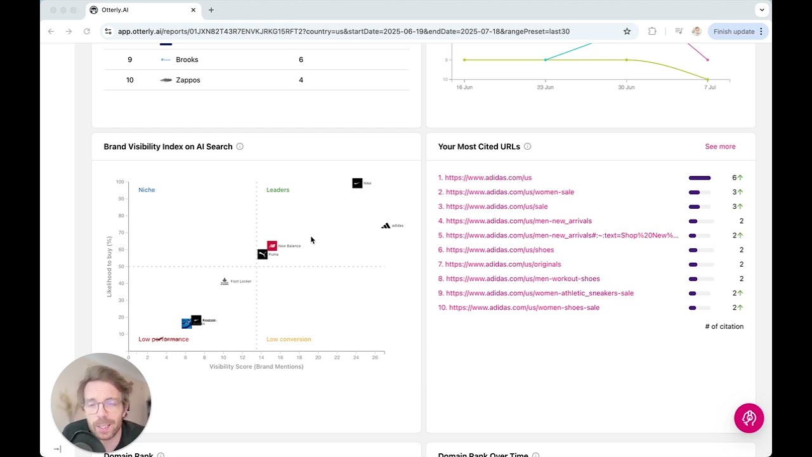Open info icon beside Brand Visibility Index
Image resolution: width=812 pixels, height=457 pixels.
pos(240,147)
